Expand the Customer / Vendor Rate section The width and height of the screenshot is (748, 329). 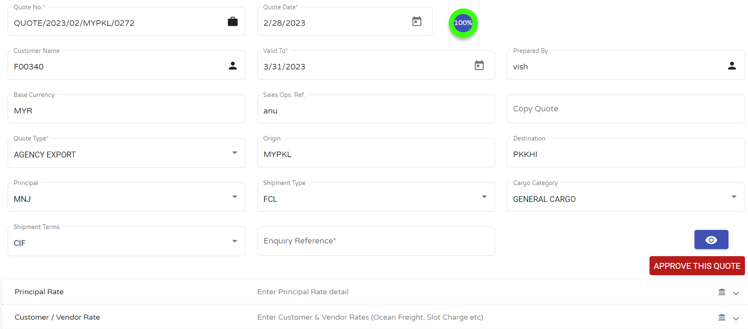click(736, 318)
